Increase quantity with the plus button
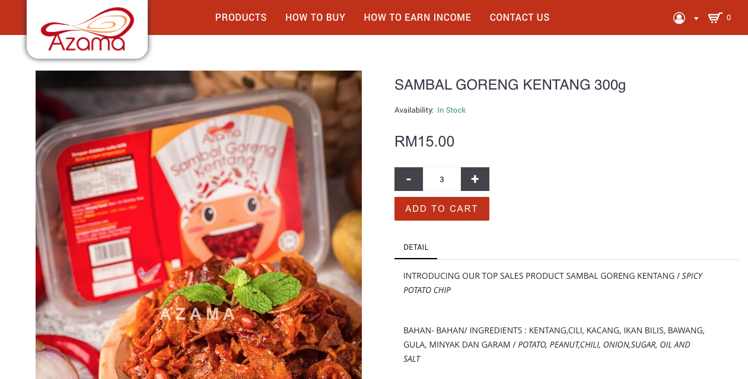 pos(475,179)
